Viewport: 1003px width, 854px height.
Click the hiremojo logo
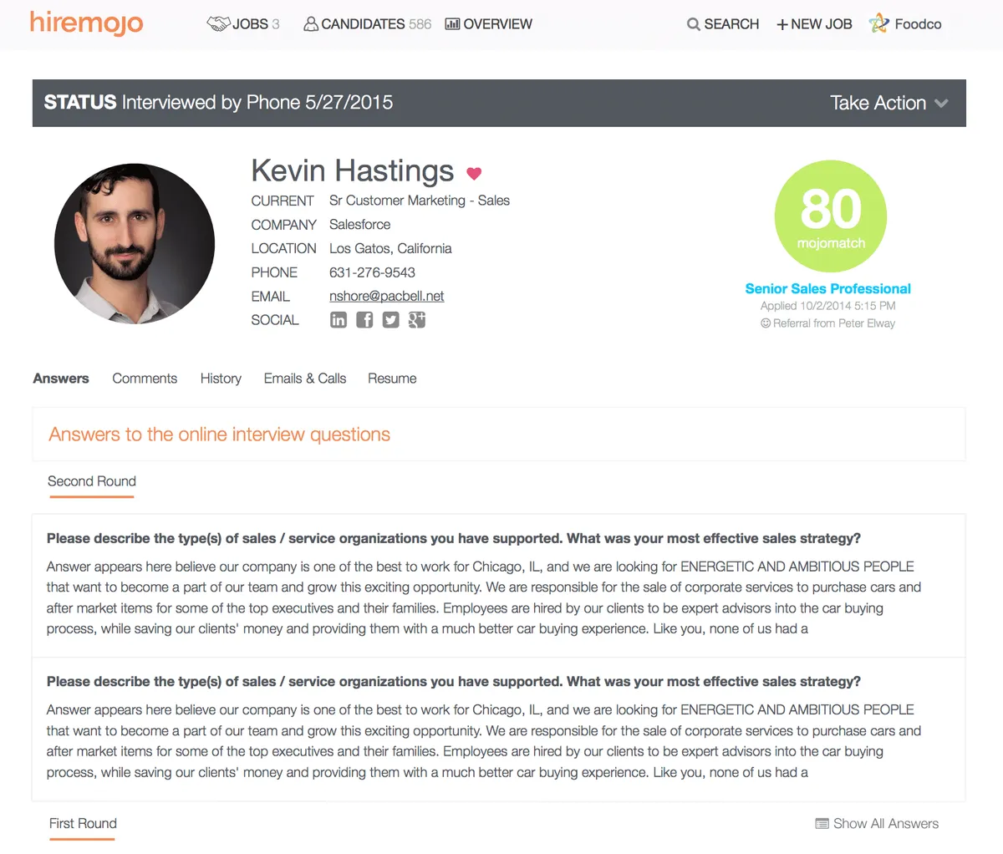click(x=87, y=23)
